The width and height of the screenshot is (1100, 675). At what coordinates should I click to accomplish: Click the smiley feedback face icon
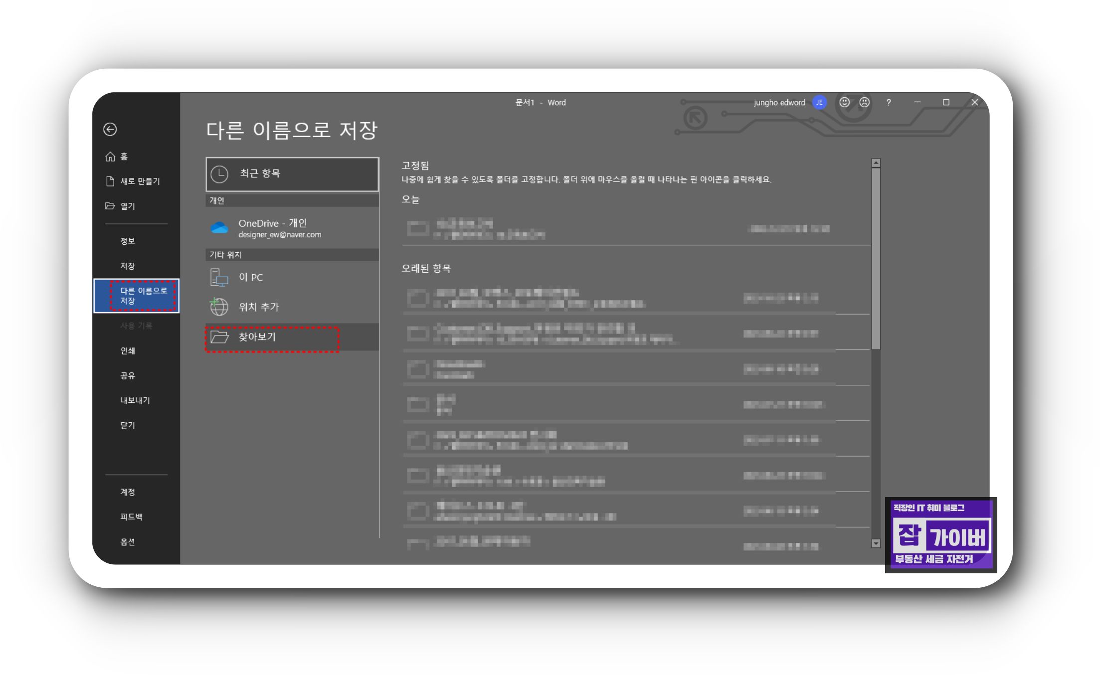[844, 102]
